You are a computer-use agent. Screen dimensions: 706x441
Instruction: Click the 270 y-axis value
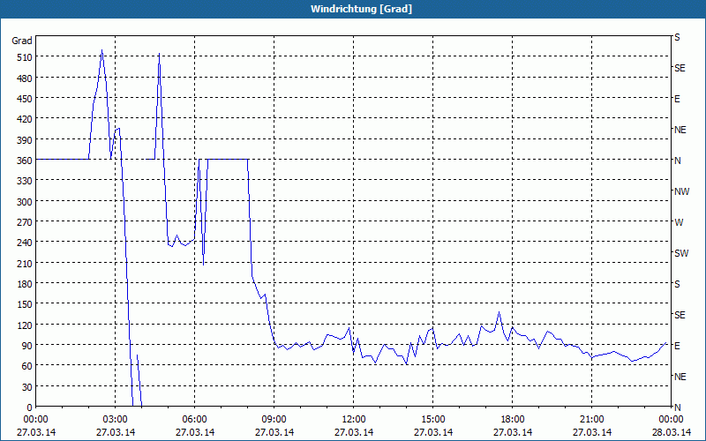click(24, 222)
